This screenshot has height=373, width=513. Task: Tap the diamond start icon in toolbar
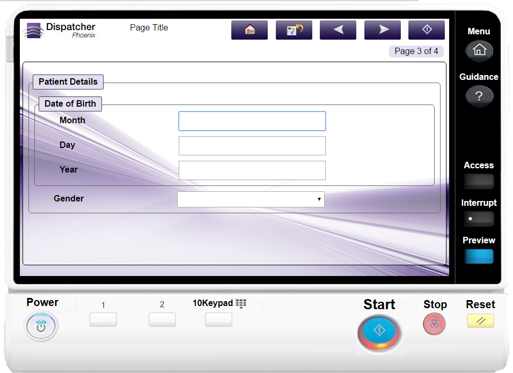[427, 30]
